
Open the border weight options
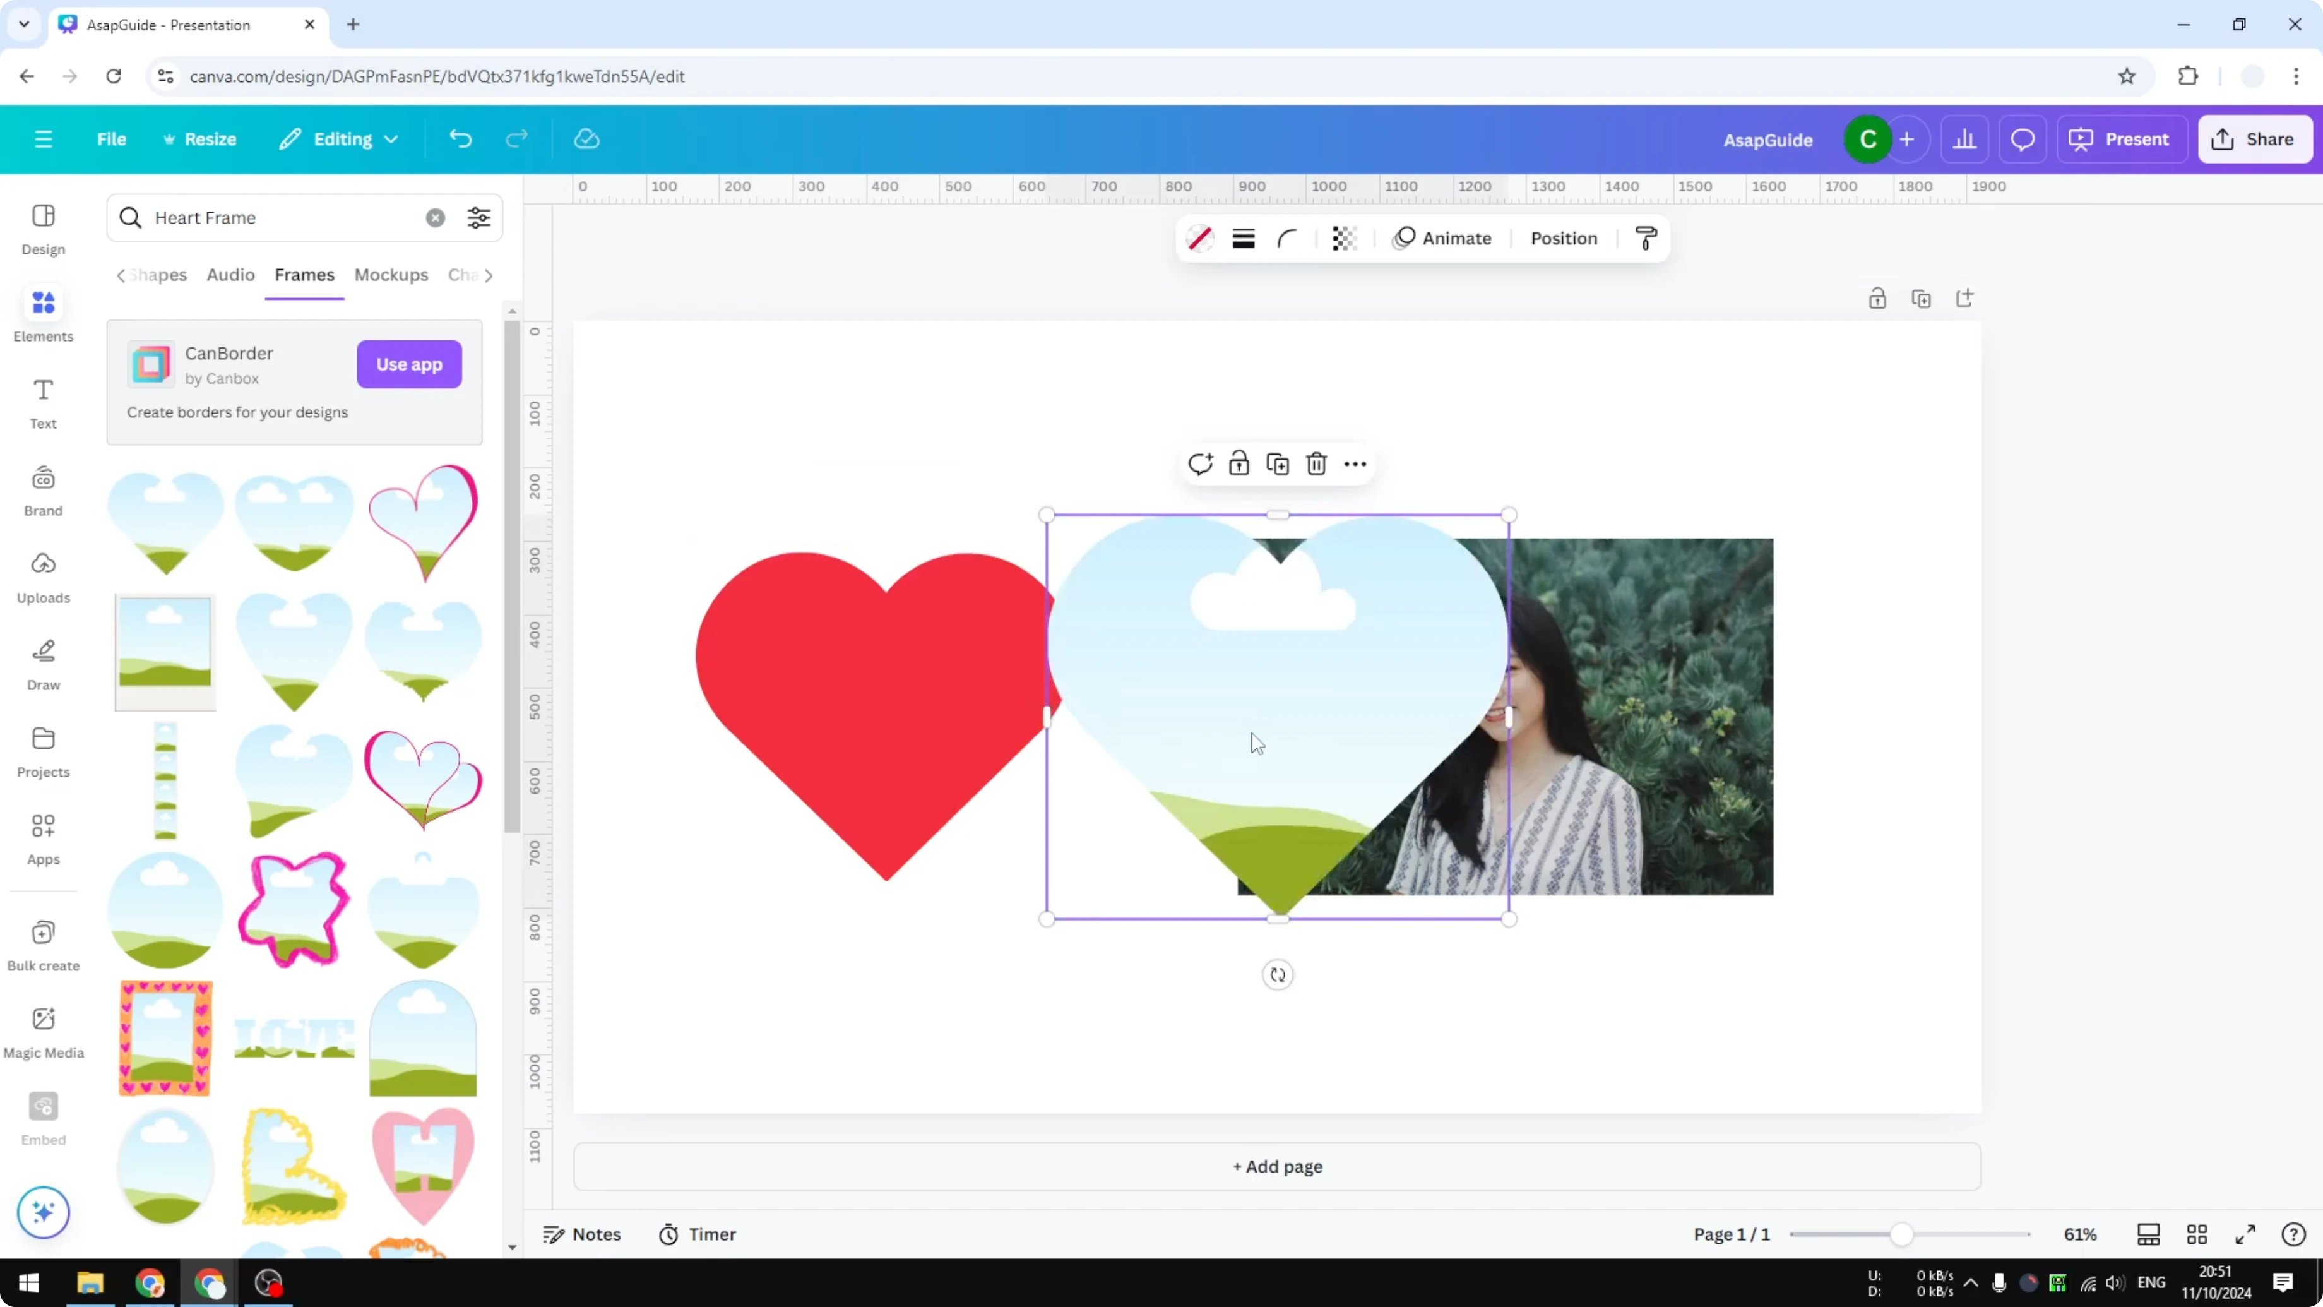click(1244, 238)
